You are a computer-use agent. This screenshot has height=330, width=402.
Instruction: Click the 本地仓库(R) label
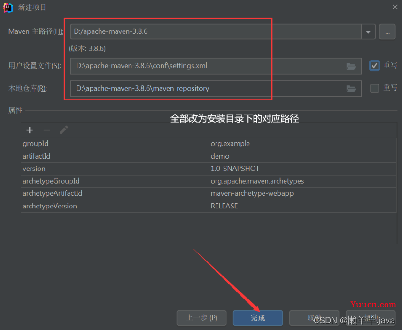28,88
